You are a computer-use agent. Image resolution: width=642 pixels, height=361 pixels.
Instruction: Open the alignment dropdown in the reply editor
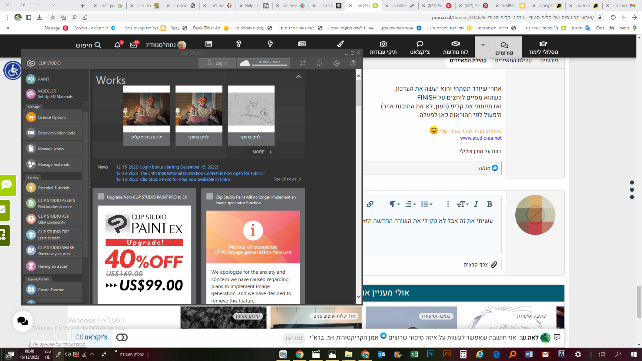click(410, 204)
